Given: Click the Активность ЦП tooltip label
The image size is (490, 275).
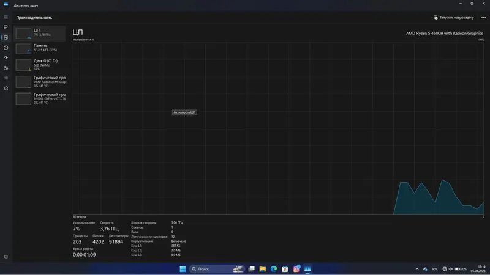Looking at the screenshot, I should [184, 112].
